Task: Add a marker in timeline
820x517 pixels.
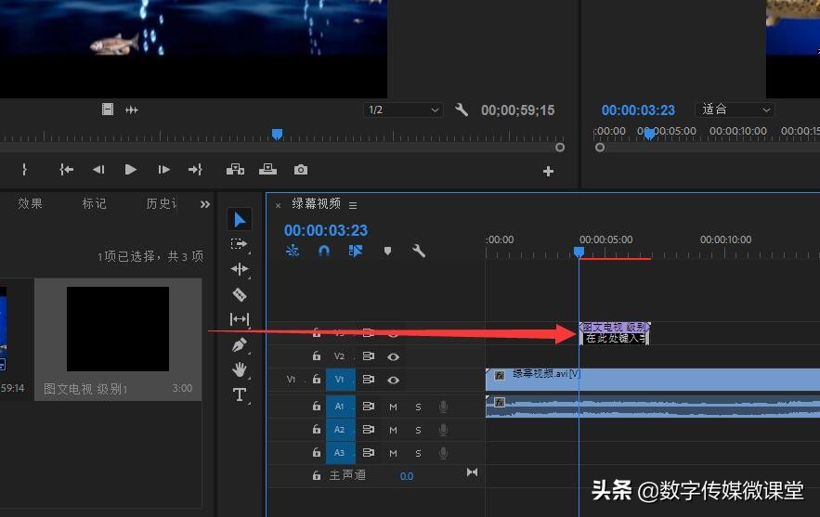Action: pyautogui.click(x=387, y=251)
